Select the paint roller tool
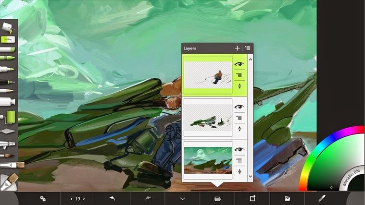 click(x=8, y=117)
